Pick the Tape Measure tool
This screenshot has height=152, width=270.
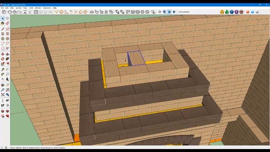pos(3,70)
